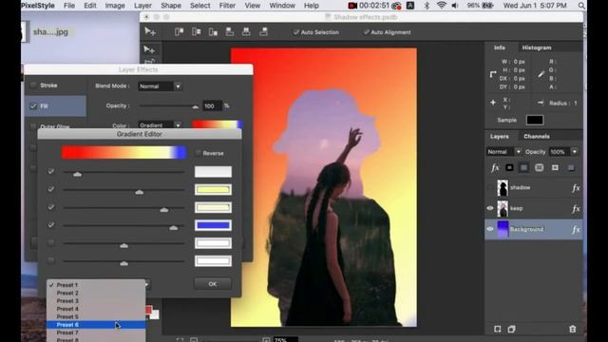Viewport: 608px width, 342px height.
Task: Click the volume icon in menu bar
Action: tap(455, 6)
